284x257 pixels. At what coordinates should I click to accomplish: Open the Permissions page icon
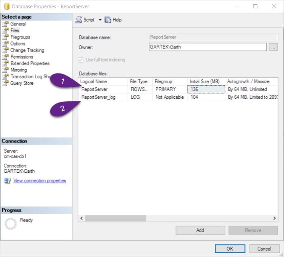(5, 57)
